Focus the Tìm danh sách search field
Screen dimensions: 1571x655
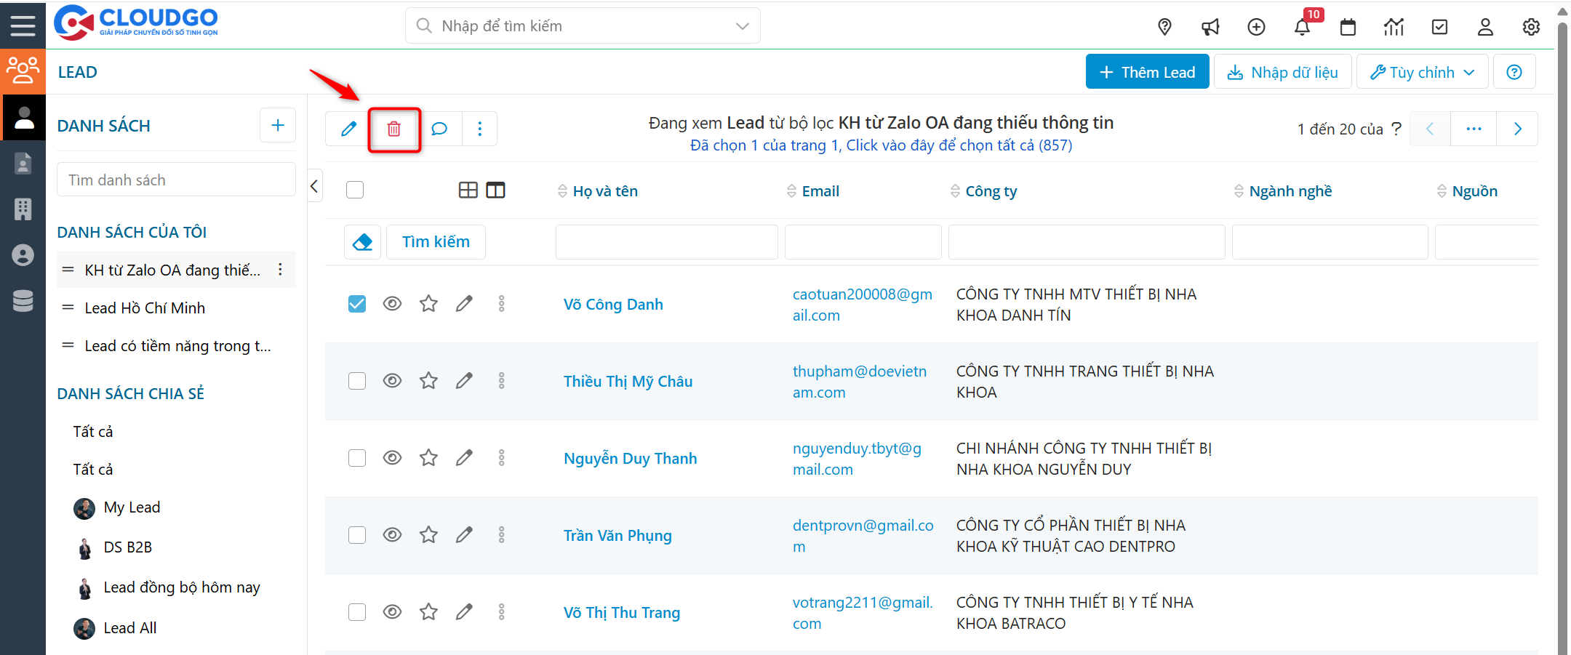pyautogui.click(x=176, y=180)
